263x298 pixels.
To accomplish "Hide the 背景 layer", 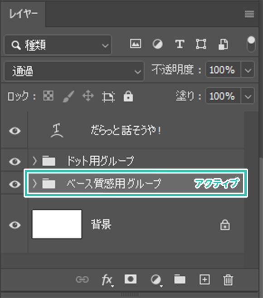I will click(x=15, y=225).
